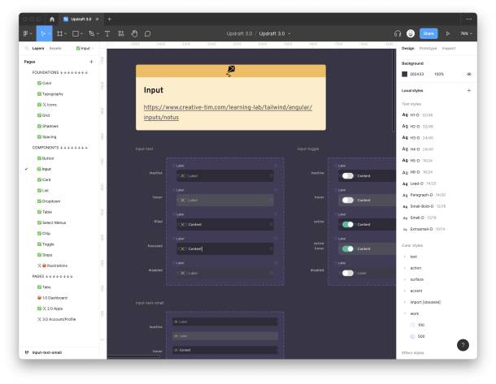This screenshot has width=496, height=384.
Task: Toggle the hover state toggle switch
Action: (348, 200)
